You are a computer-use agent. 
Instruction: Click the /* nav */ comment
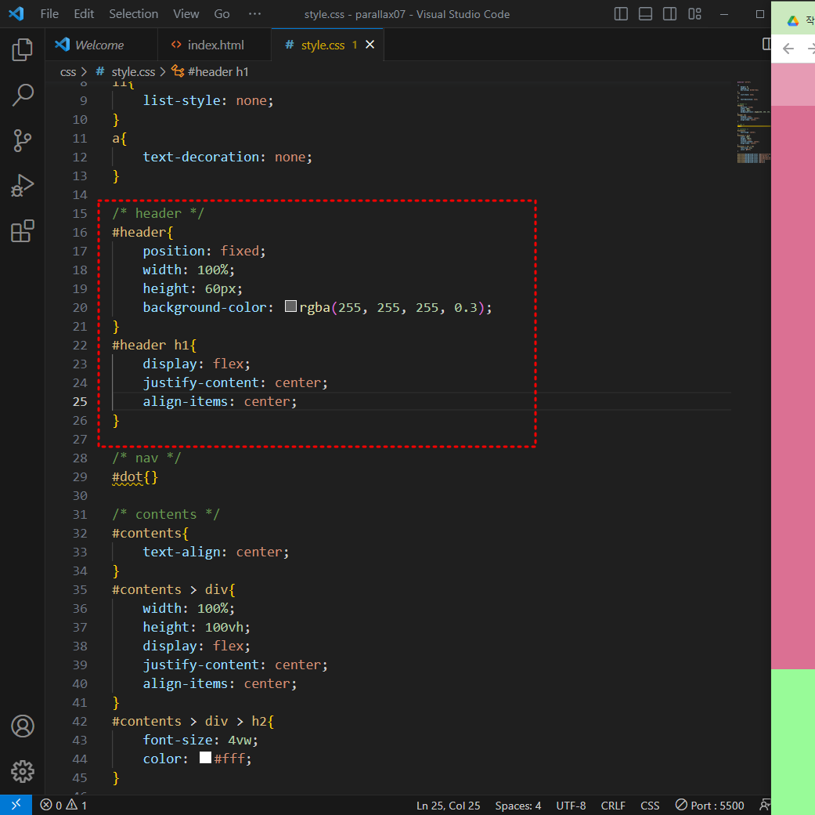click(x=146, y=458)
